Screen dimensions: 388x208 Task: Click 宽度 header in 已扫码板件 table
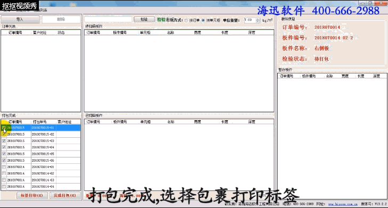(197, 122)
